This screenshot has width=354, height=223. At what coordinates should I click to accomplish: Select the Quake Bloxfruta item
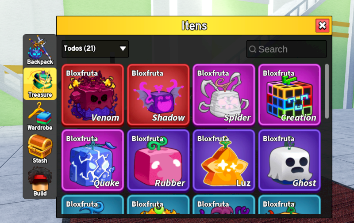tap(92, 160)
